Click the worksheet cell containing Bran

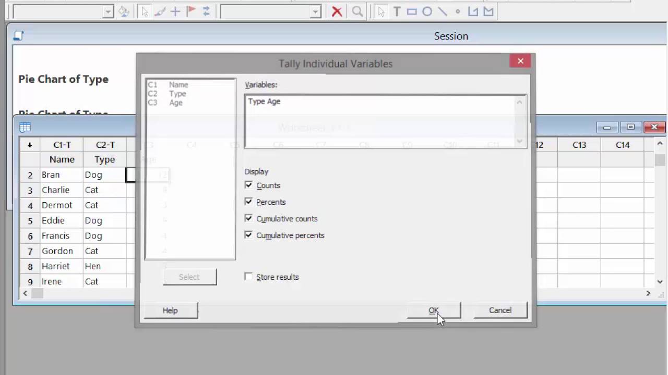pyautogui.click(x=62, y=174)
